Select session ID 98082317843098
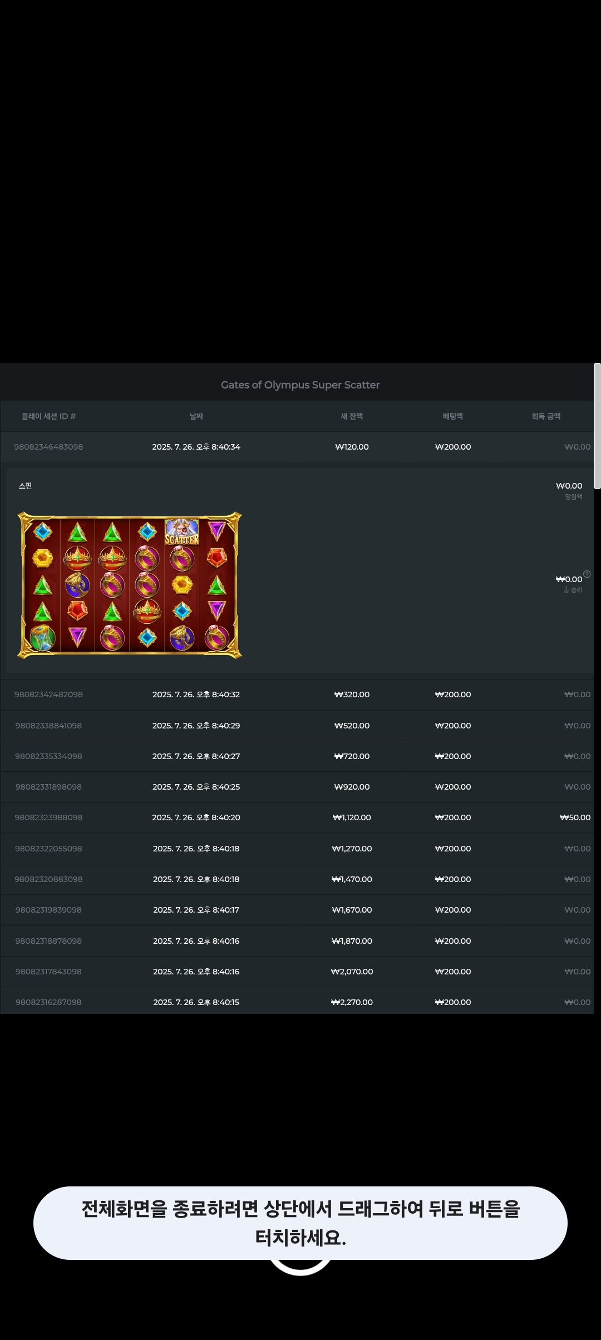This screenshot has height=1340, width=601. point(48,972)
